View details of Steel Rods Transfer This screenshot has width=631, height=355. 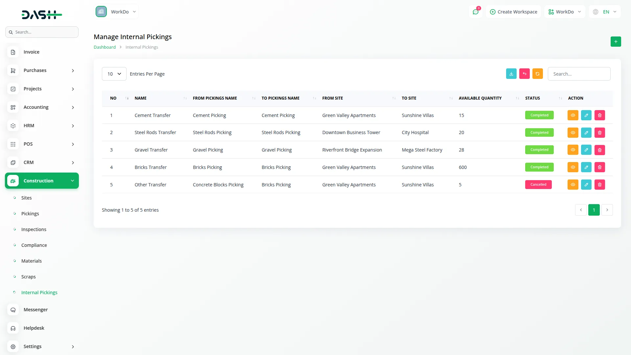coord(573,133)
